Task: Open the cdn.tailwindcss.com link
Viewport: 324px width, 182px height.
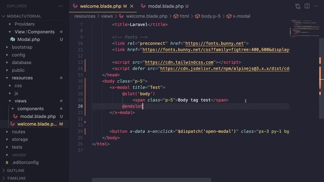Action: pyautogui.click(x=179, y=62)
